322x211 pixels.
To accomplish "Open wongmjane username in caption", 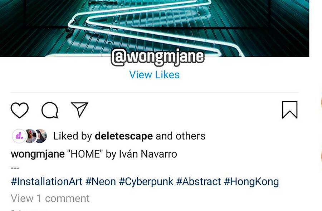I will click(x=38, y=154).
